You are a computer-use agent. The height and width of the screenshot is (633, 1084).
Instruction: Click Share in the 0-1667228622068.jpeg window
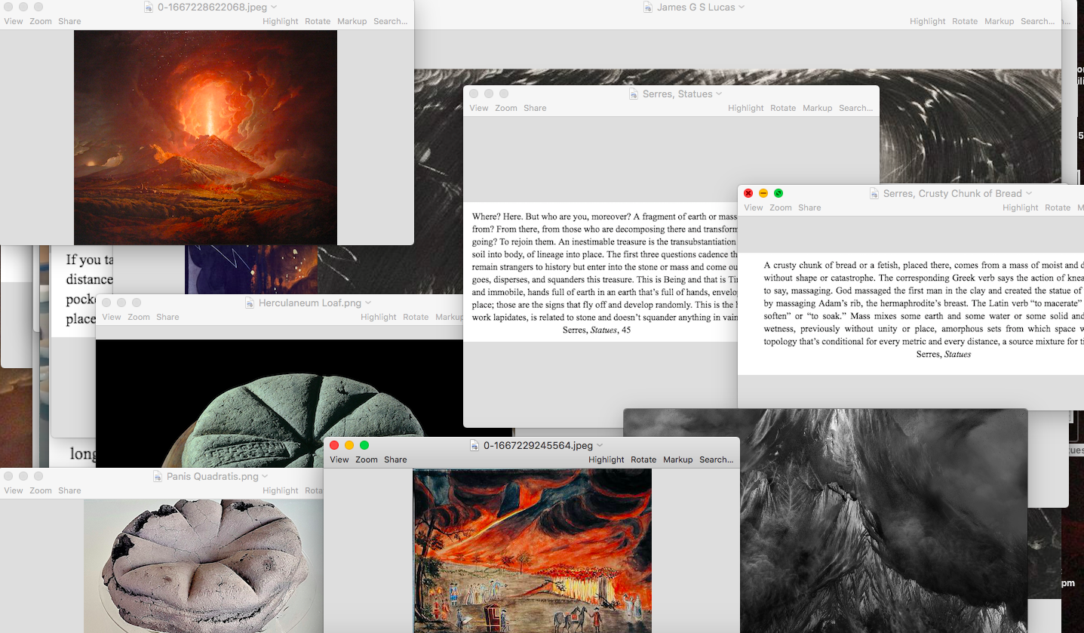tap(69, 21)
